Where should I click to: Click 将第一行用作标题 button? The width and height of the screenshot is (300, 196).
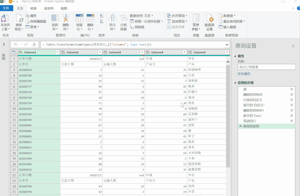pos(146,21)
